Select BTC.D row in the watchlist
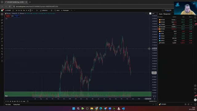 click(x=176, y=31)
